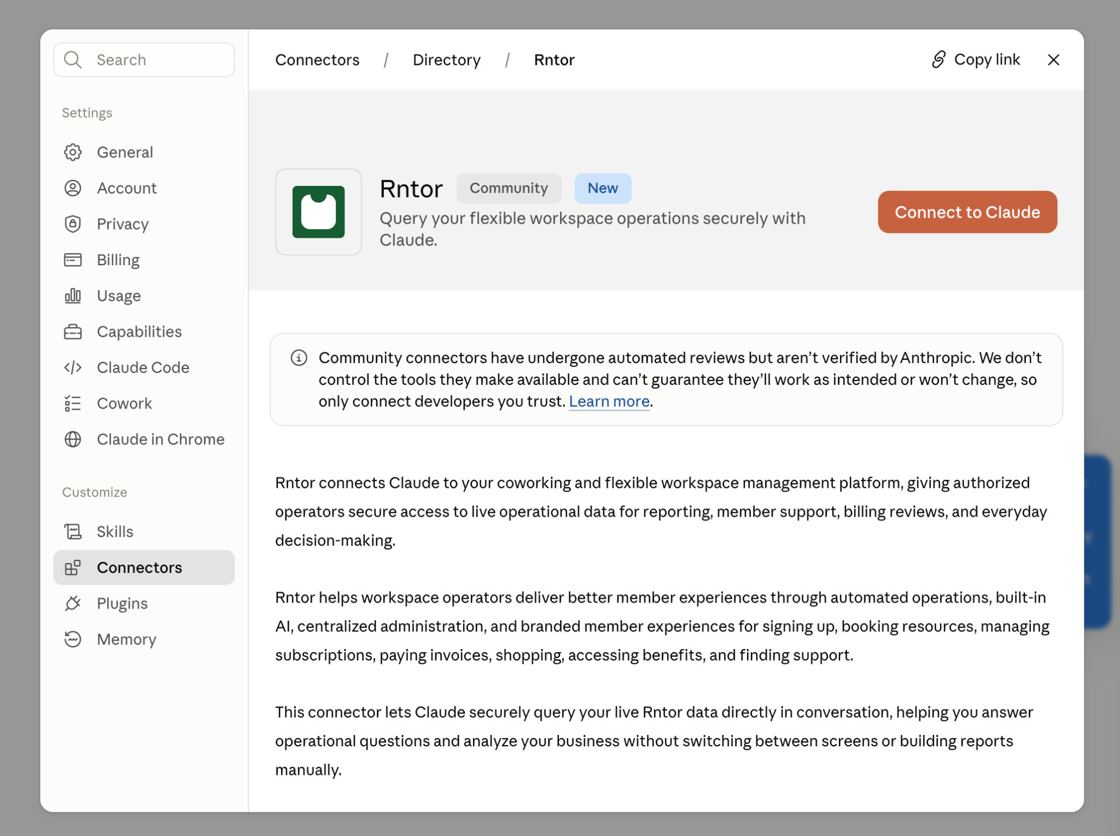Click the 'Community connectors have undergone' notice text
The image size is (1120, 836).
(x=680, y=379)
